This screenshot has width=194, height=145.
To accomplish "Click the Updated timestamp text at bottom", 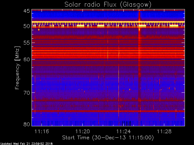I will pyautogui.click(x=26, y=144).
